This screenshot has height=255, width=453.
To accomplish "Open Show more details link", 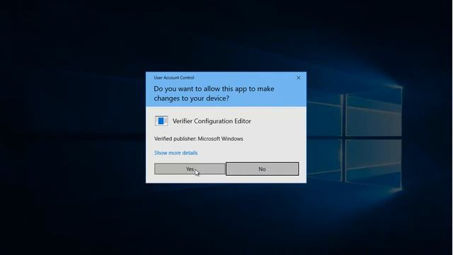I will tap(176, 153).
